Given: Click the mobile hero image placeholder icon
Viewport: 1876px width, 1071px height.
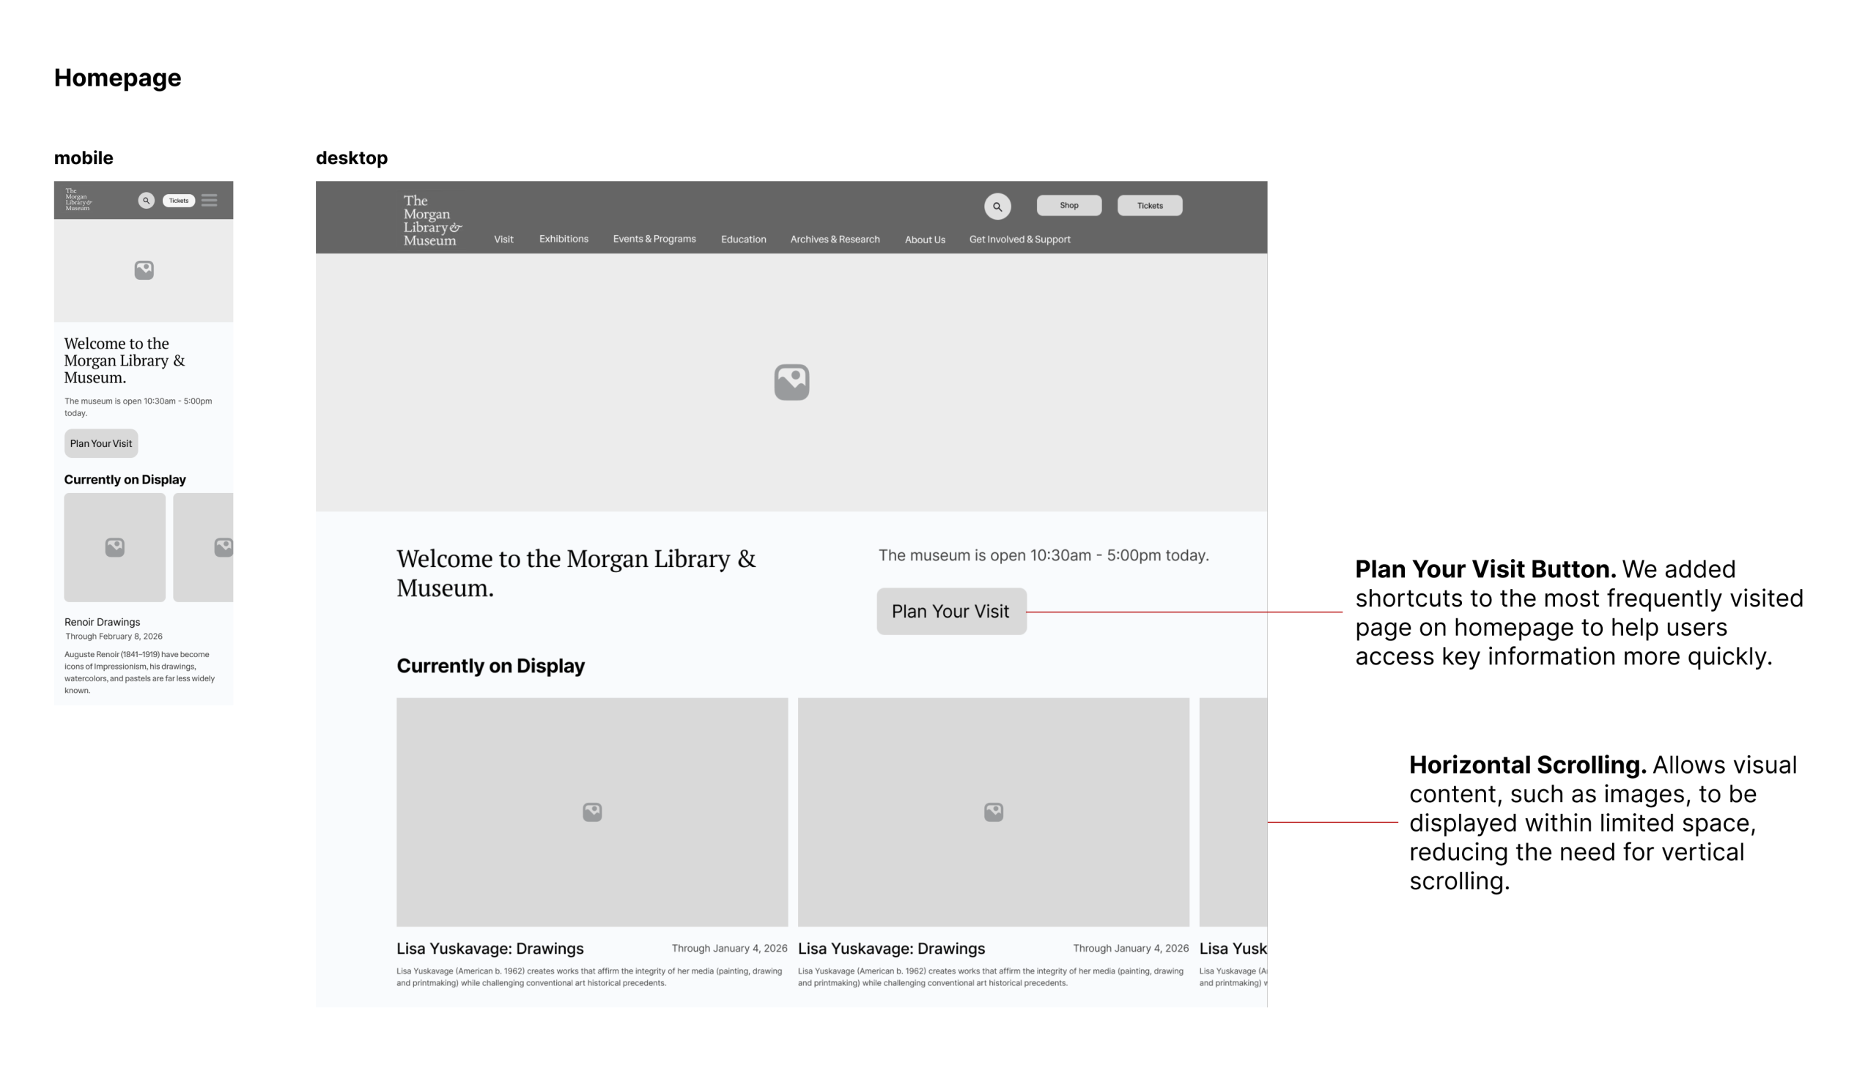Looking at the screenshot, I should tap(144, 270).
